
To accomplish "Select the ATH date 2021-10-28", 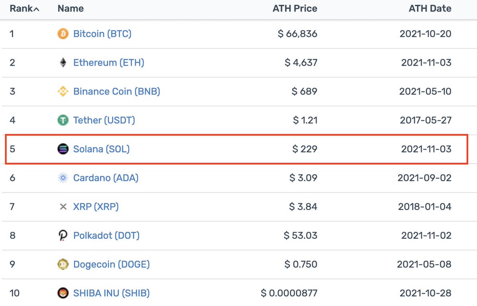I will (x=425, y=293).
